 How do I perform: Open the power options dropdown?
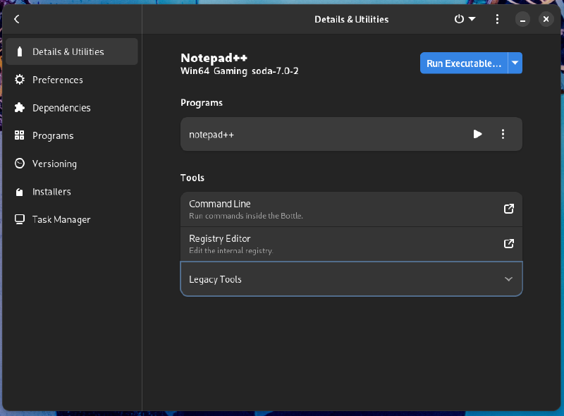465,20
